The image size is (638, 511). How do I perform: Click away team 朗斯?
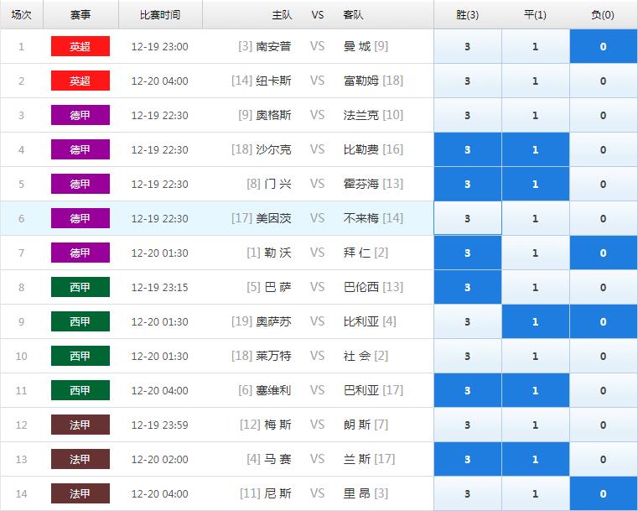[x=357, y=425]
